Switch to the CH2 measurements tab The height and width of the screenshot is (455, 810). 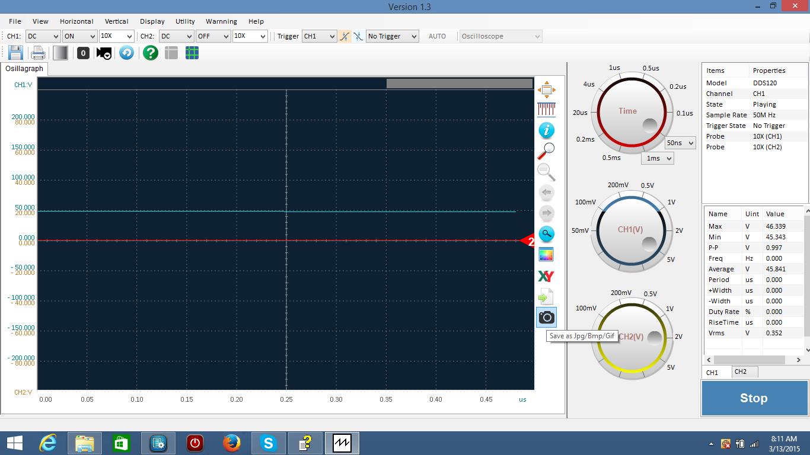click(x=740, y=372)
